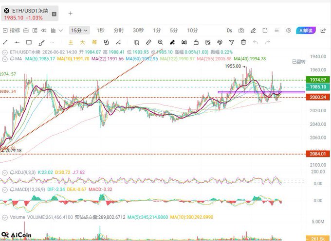331x241 pixels.
Task: Select the ruler measure tool
Action: pos(148,42)
